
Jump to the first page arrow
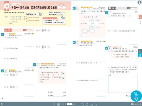coord(63,104)
